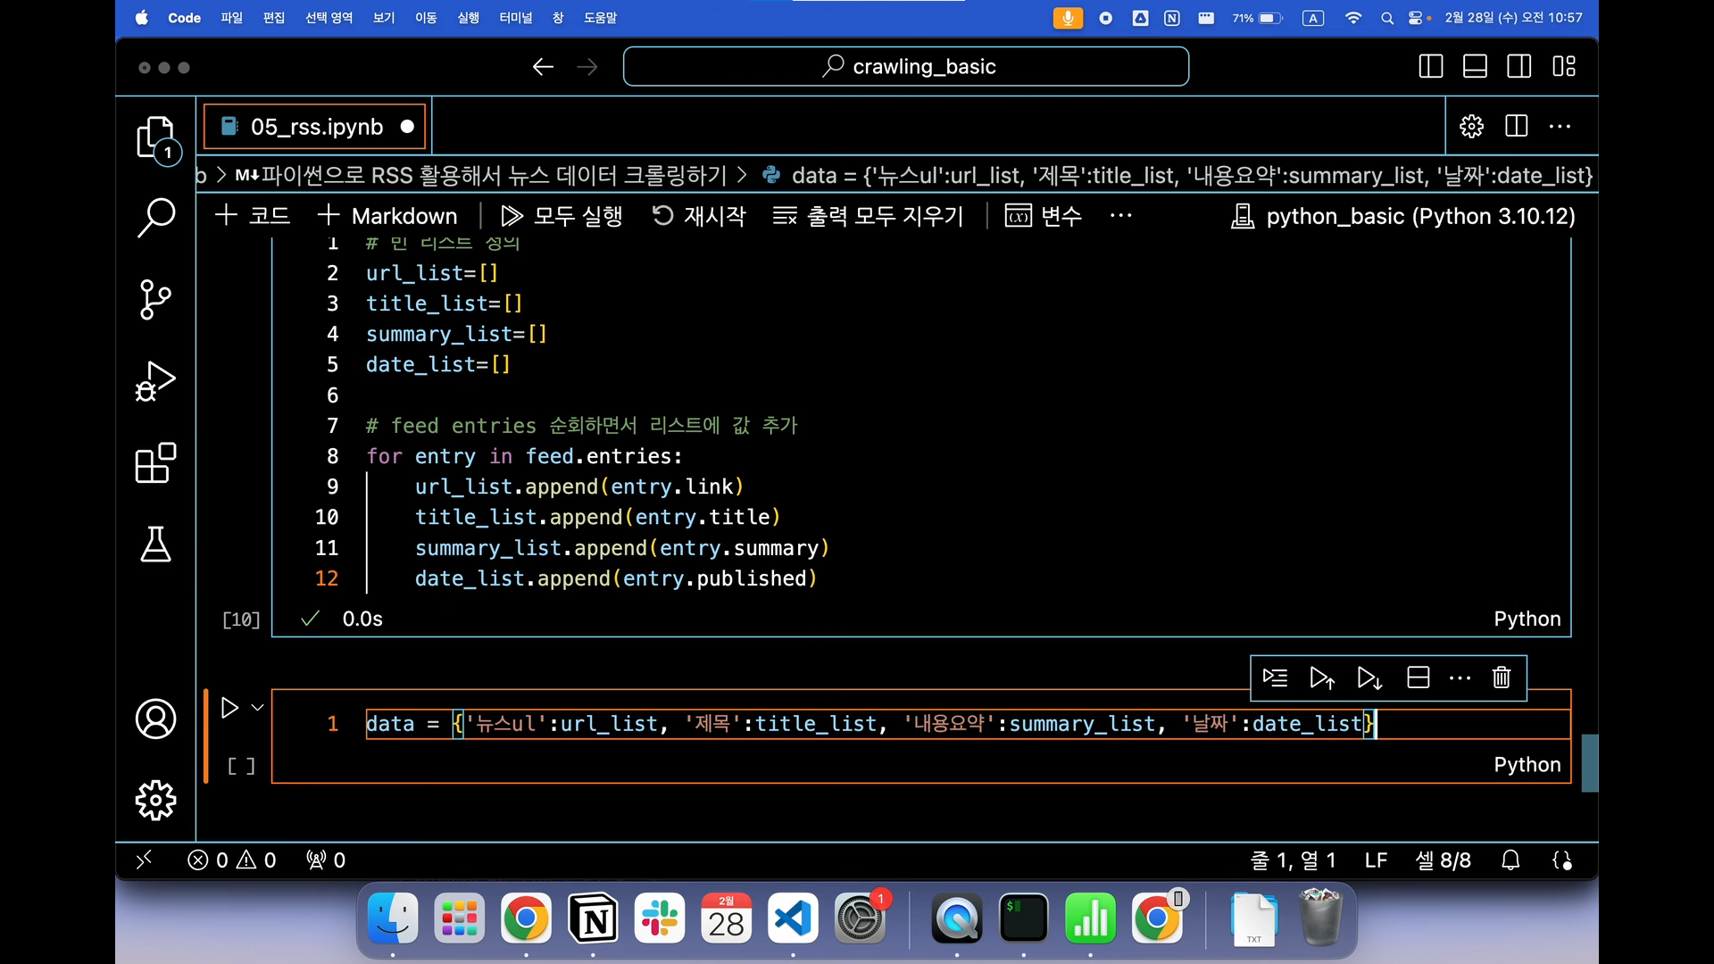Open python_basic kernel selector

tap(1403, 216)
